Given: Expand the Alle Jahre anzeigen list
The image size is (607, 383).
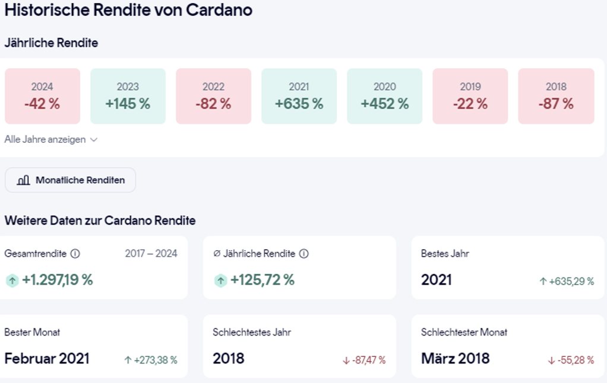Looking at the screenshot, I should pyautogui.click(x=45, y=140).
